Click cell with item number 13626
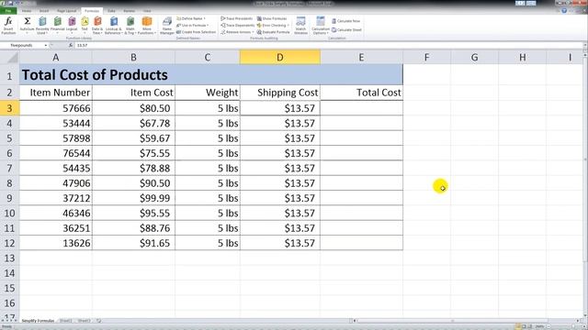This screenshot has width=588, height=330. 55,243
